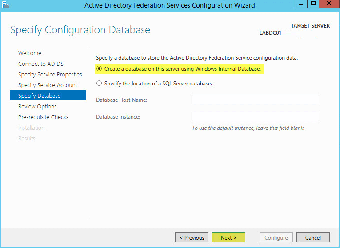340x248 pixels.
Task: Go to the Welcome step
Action: coord(30,53)
